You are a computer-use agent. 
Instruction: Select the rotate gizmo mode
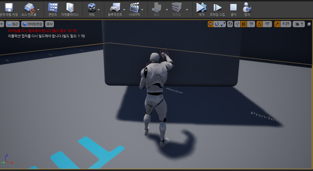(217, 24)
